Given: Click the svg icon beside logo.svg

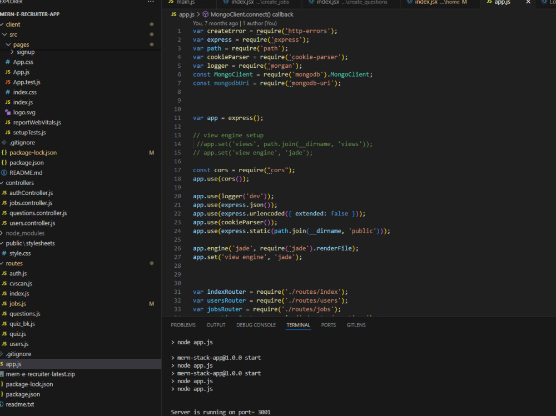Looking at the screenshot, I should 8,112.
